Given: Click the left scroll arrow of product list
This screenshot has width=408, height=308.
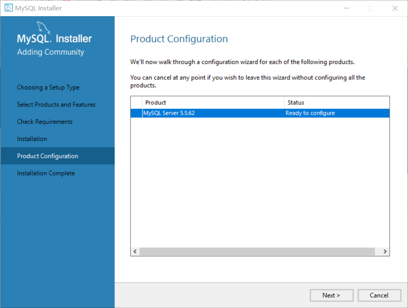Looking at the screenshot, I should [x=135, y=251].
